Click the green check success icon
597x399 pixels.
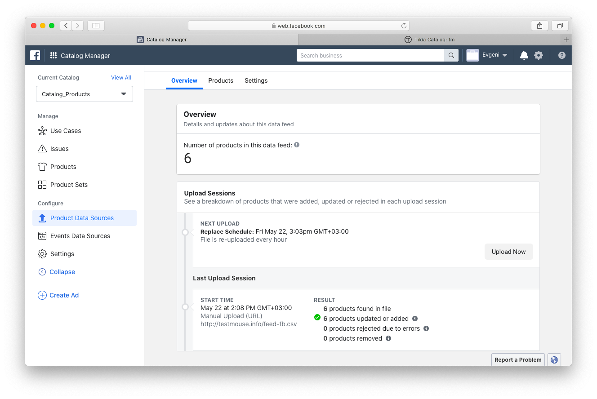[317, 318]
